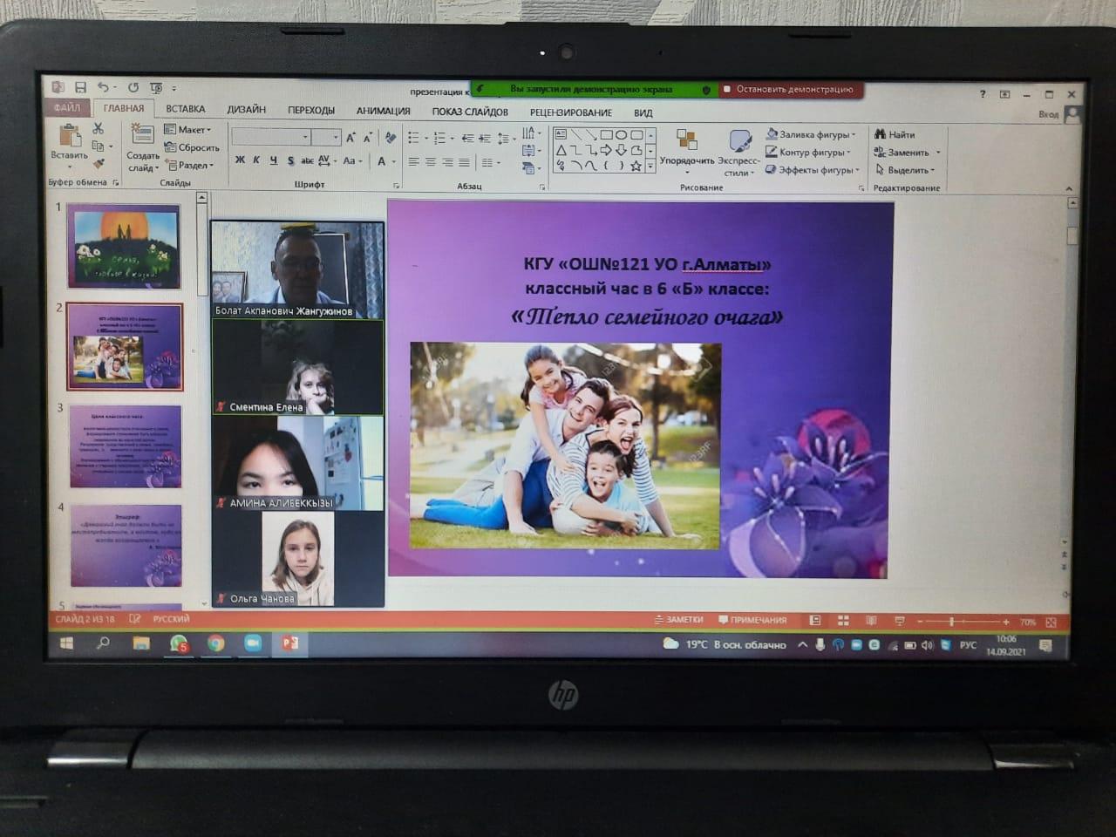Open the Макет layout dropdown
The width and height of the screenshot is (1116, 837).
188,129
